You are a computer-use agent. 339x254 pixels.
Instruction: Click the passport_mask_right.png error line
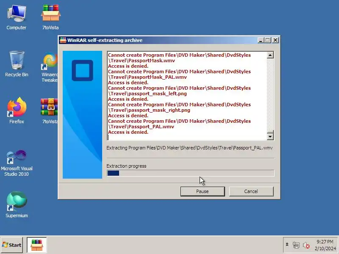179,108
